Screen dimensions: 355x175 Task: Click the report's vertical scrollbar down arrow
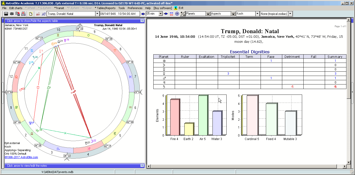[348, 162]
